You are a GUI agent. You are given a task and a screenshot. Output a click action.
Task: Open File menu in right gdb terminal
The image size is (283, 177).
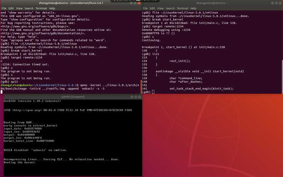(145, 8)
